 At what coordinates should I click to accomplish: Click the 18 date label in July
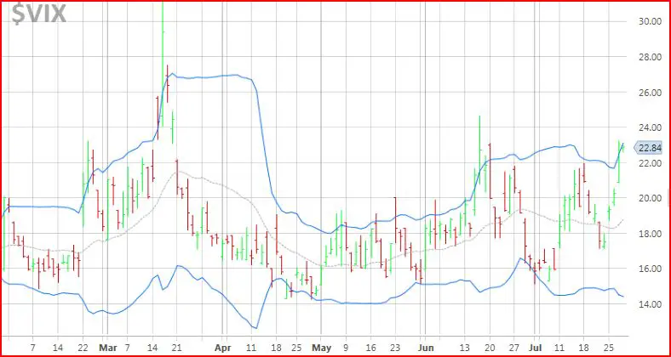[583, 348]
